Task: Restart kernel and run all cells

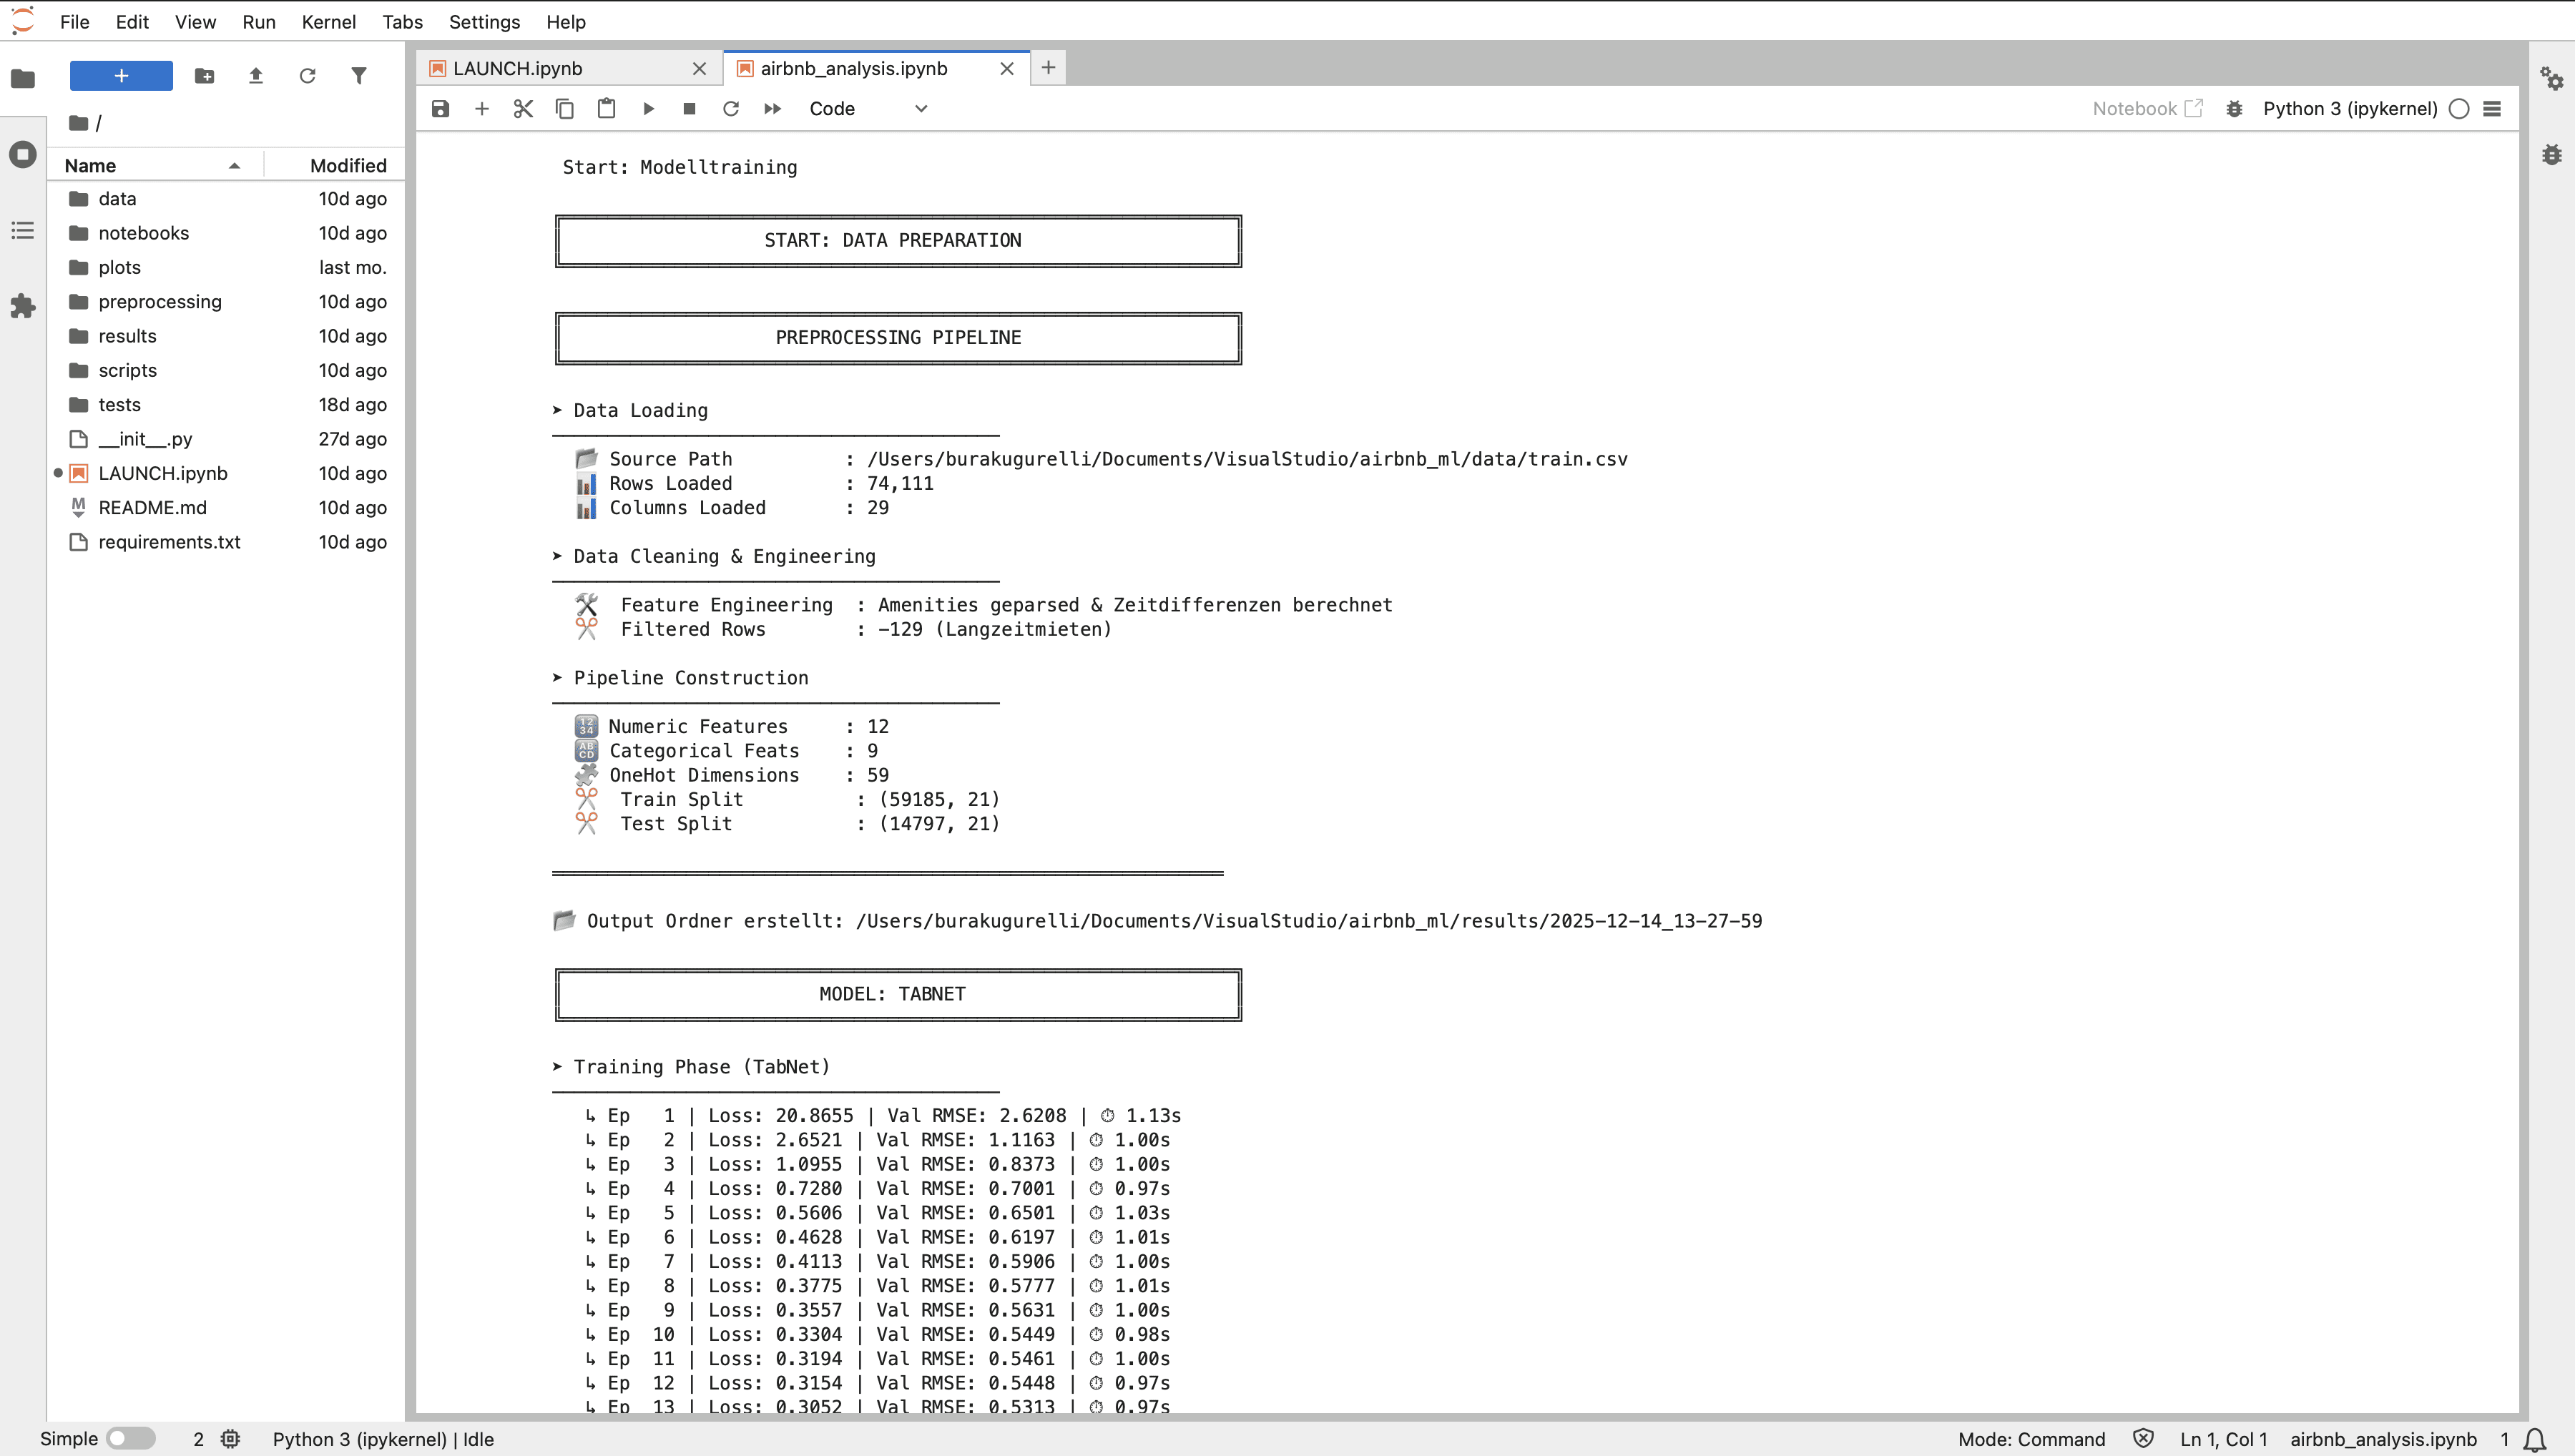Action: 772,109
